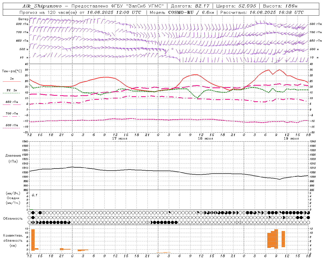This screenshot has height=258, width=323.
Task: Click the Давление panel label
Action: (x=13, y=156)
